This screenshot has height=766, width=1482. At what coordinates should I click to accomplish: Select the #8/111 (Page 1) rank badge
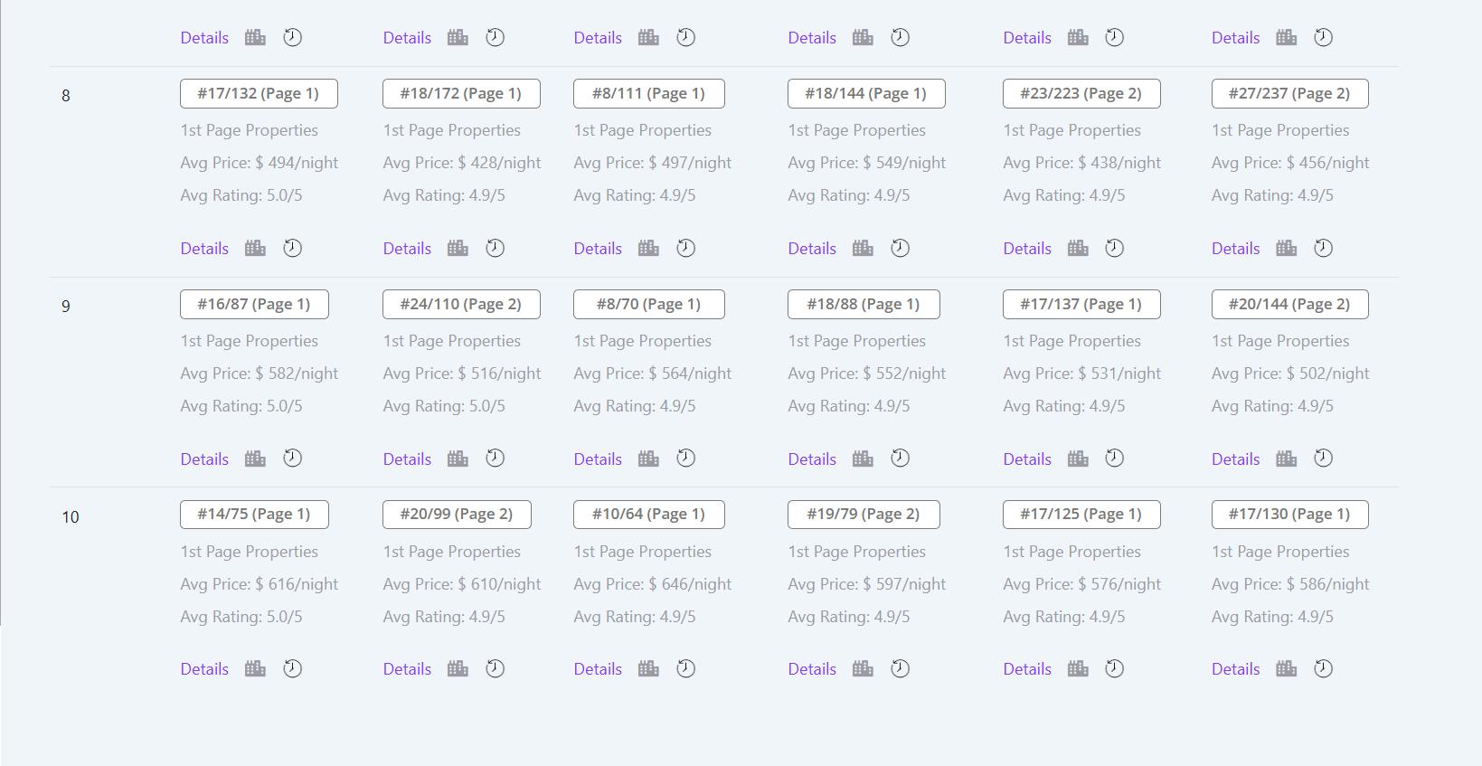click(x=649, y=93)
